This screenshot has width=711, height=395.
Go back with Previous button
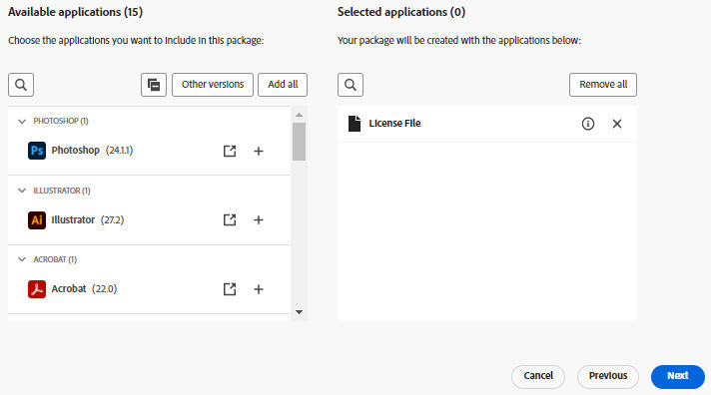click(x=608, y=376)
